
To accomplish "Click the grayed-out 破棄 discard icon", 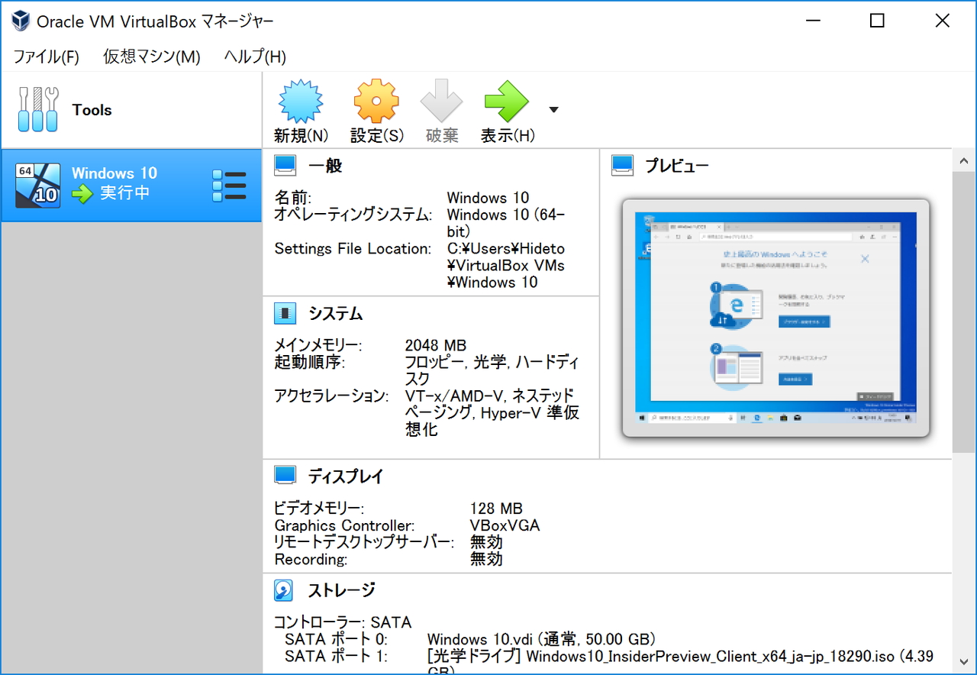I will [x=441, y=100].
